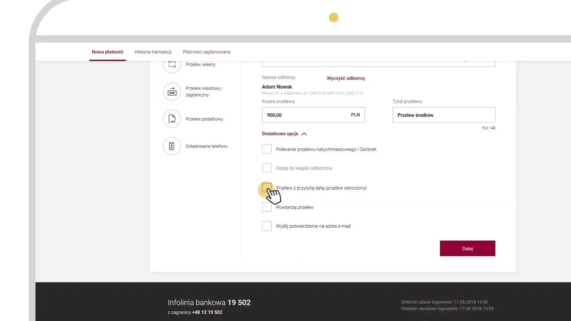Open the partially visible field above Nazwa odbiorcy
This screenshot has width=571, height=321.
378,63
